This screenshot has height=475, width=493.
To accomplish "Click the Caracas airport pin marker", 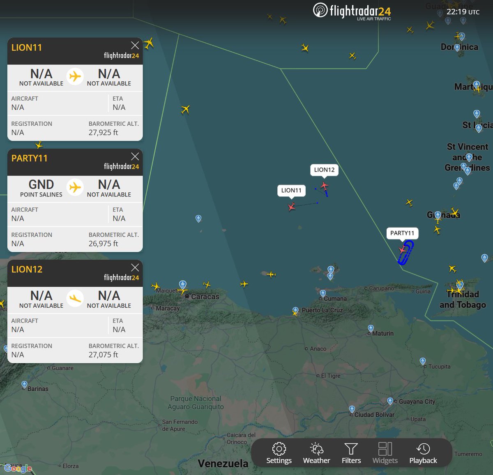I will point(183,284).
